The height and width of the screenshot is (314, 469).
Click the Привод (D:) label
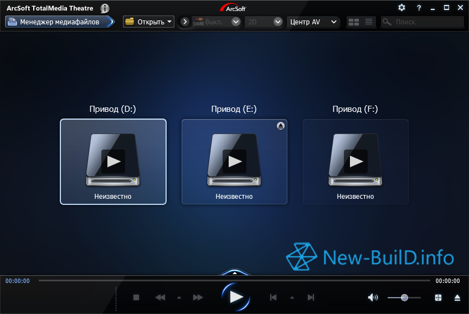[x=113, y=109]
